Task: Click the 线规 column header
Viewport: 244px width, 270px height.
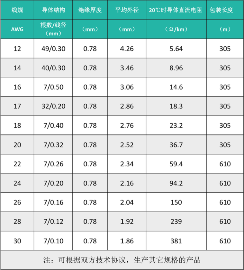Action: (x=17, y=10)
